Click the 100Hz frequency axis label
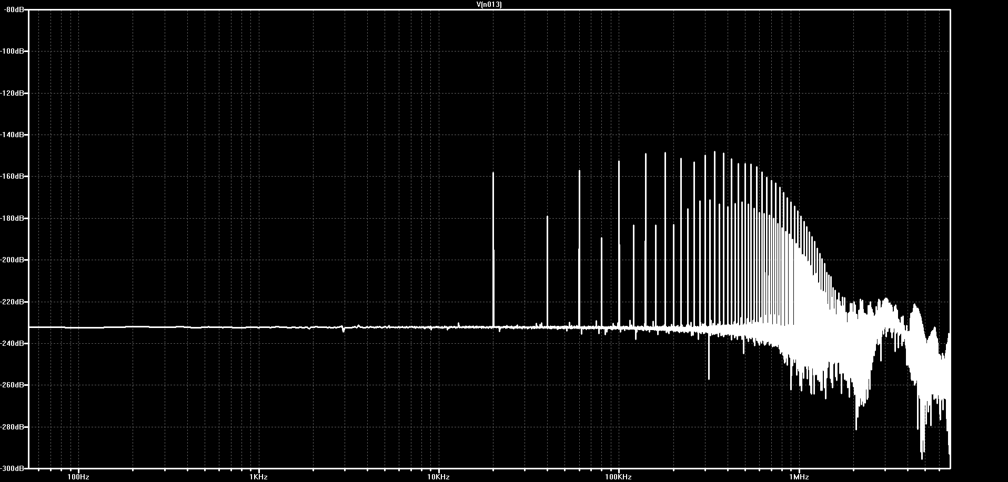The height and width of the screenshot is (482, 1008). pyautogui.click(x=78, y=477)
